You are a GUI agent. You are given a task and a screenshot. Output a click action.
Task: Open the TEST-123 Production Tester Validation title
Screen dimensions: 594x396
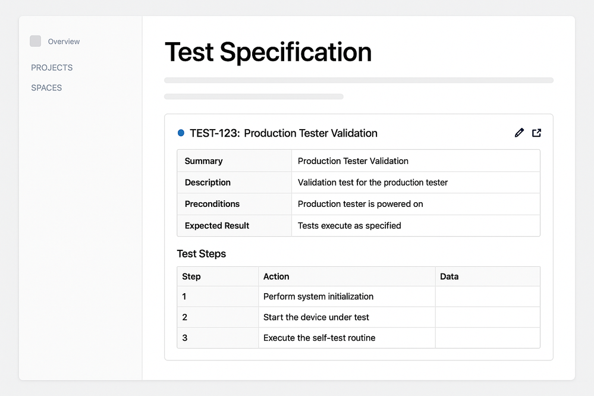[x=283, y=133]
